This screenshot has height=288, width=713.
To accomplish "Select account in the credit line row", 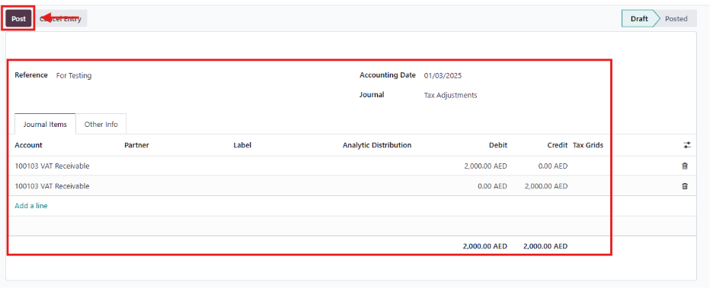I will [x=52, y=186].
